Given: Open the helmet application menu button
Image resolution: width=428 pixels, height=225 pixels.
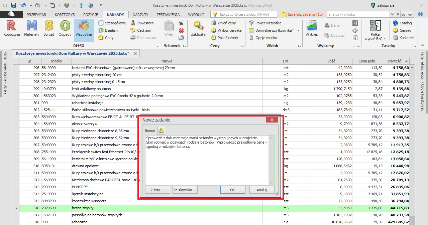Looking at the screenshot, I should [x=11, y=14].
